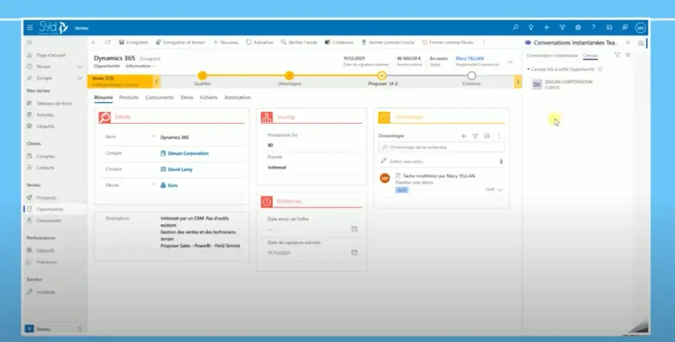Open the app launcher waffle icon
Image resolution: width=675 pixels, height=342 pixels.
pyautogui.click(x=30, y=28)
